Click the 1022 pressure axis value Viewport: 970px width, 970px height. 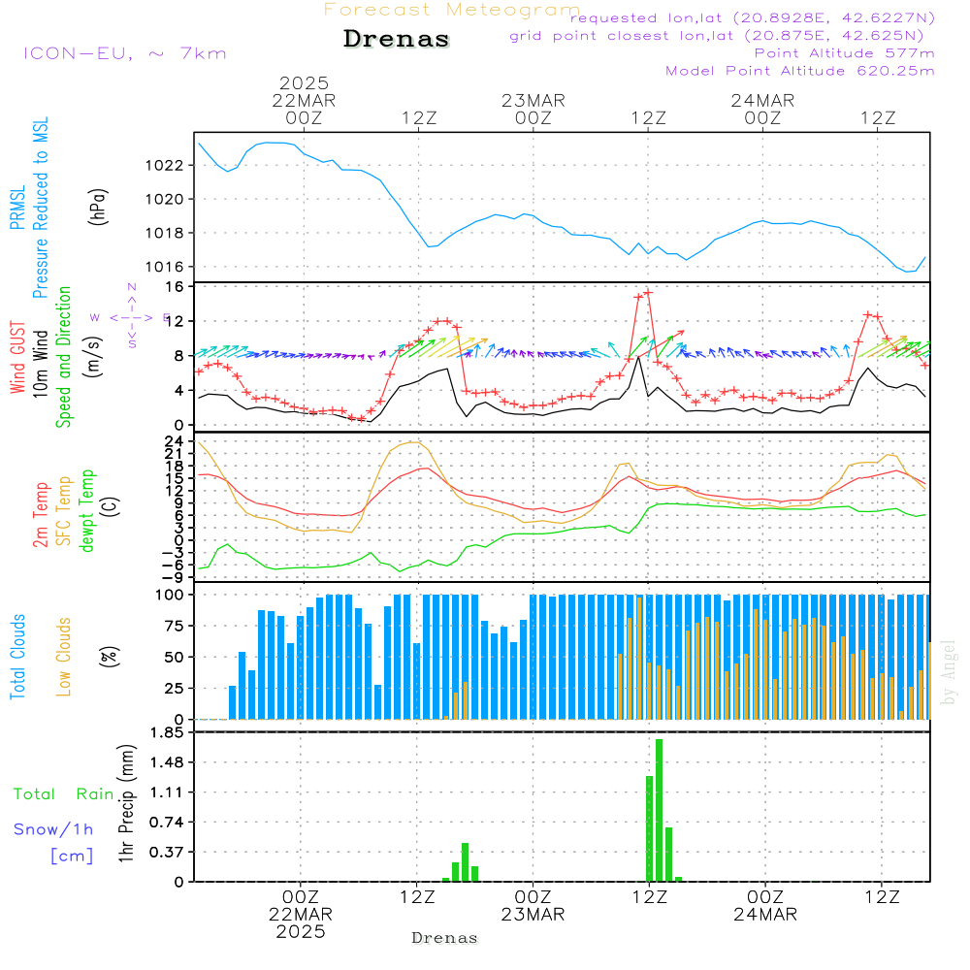[x=164, y=166]
